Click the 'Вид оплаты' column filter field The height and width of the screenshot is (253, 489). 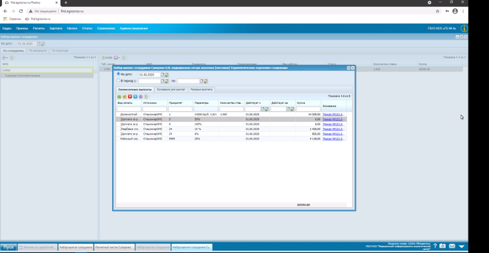tap(129, 109)
